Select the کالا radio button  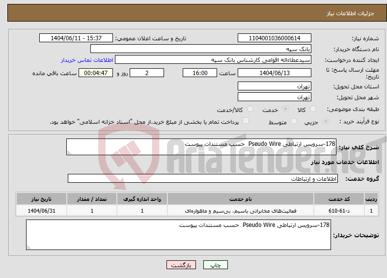(313, 109)
